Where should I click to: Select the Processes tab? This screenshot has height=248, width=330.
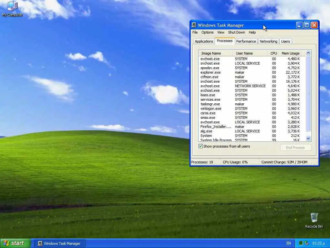[x=225, y=41]
